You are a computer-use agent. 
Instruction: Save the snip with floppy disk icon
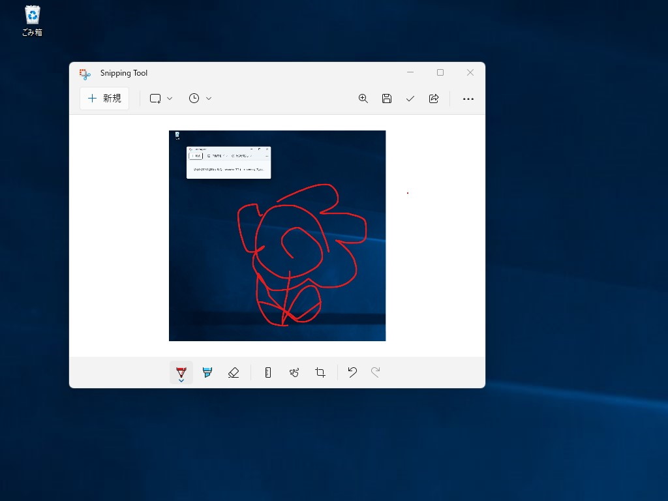pyautogui.click(x=387, y=99)
